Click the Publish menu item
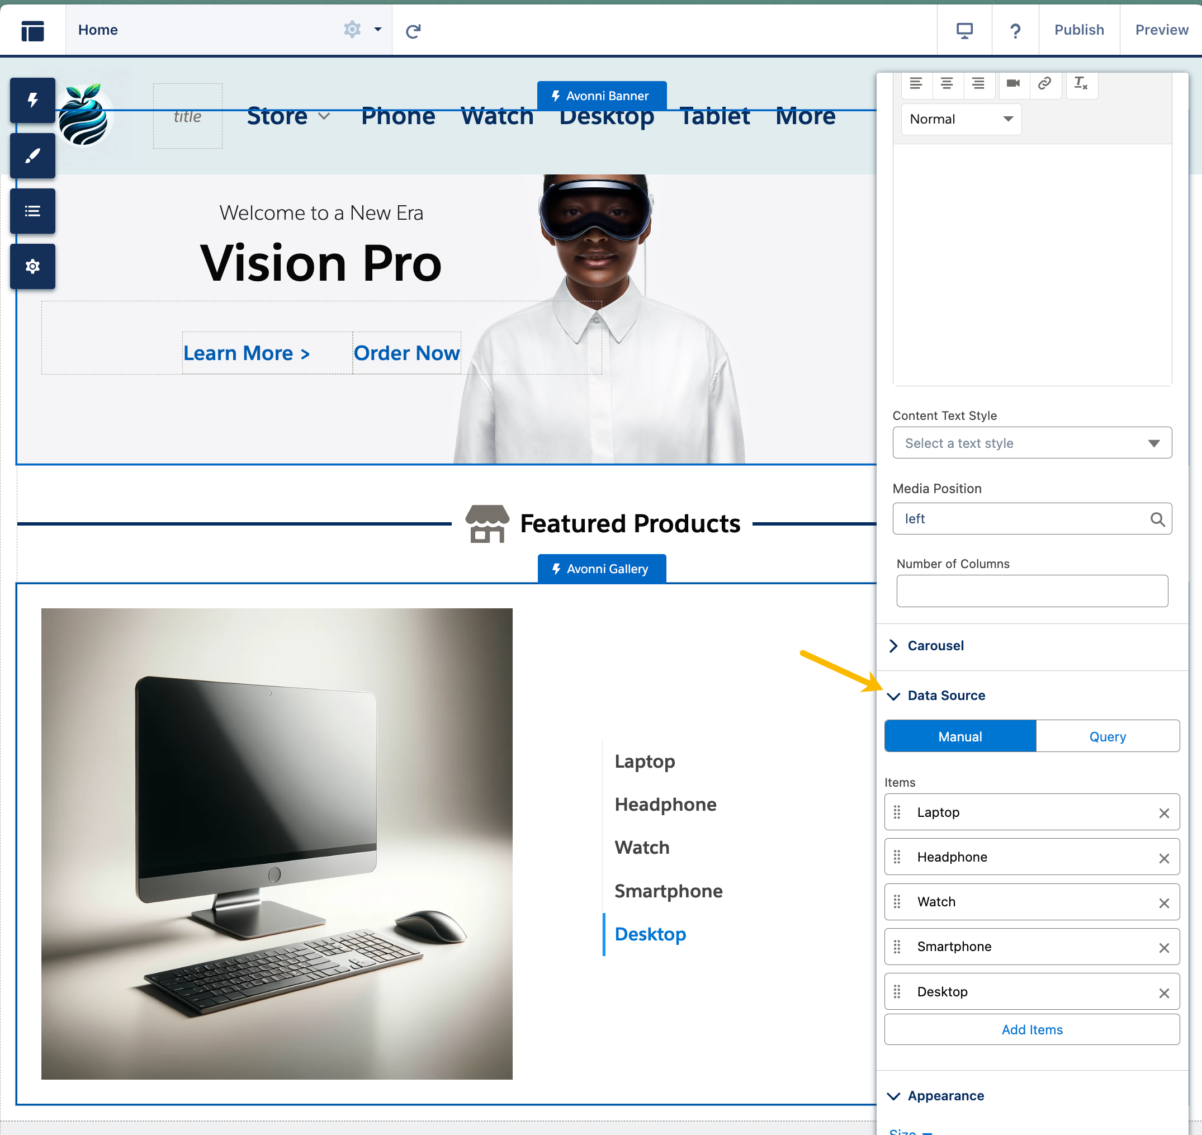This screenshot has width=1202, height=1135. click(1078, 30)
